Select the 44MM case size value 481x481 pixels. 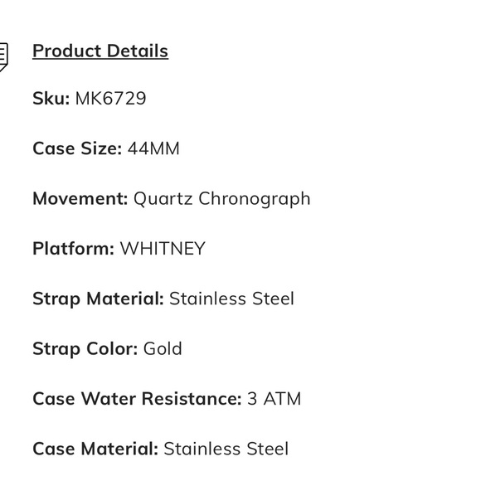(153, 148)
